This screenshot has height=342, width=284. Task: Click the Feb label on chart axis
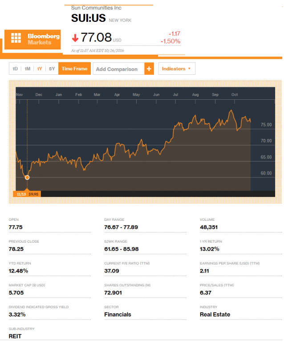pyautogui.click(x=79, y=95)
